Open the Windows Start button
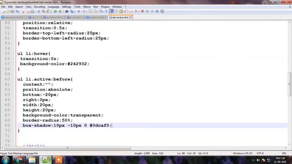292x164 pixels. pyautogui.click(x=5, y=160)
